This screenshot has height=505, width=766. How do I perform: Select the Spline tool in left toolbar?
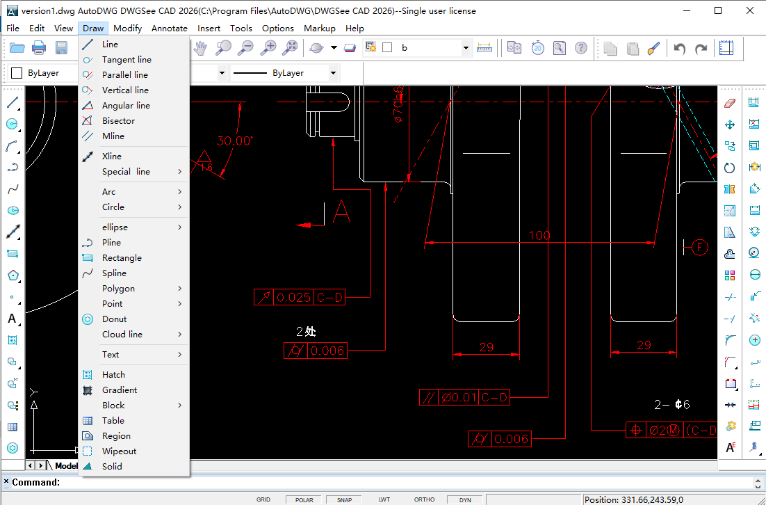click(x=13, y=189)
